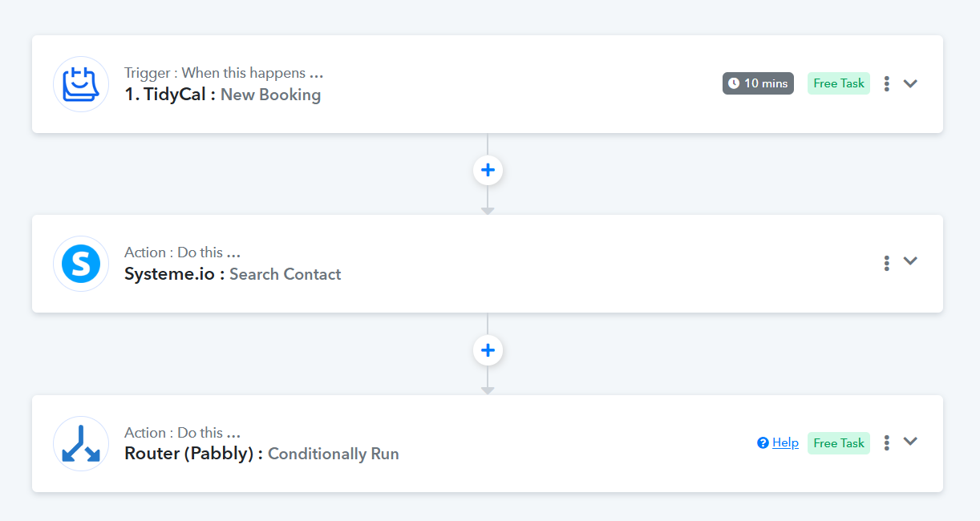This screenshot has height=521, width=980.
Task: Select the Systeme.io : Search Contact title
Action: point(233,274)
